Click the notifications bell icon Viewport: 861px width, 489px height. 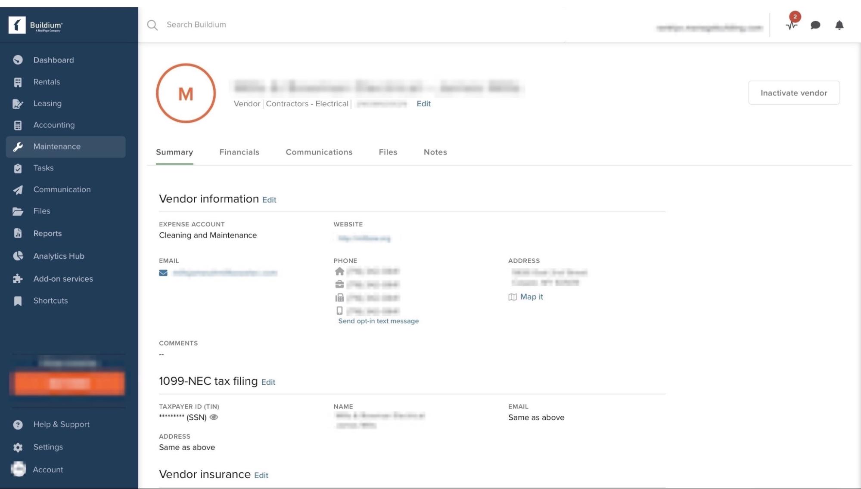[839, 25]
